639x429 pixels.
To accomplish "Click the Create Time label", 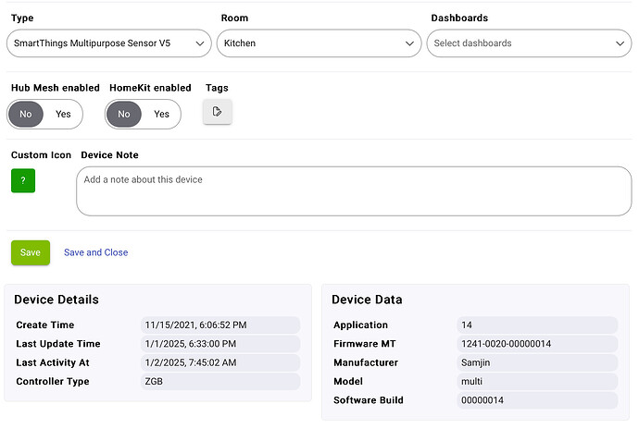I will coord(45,325).
